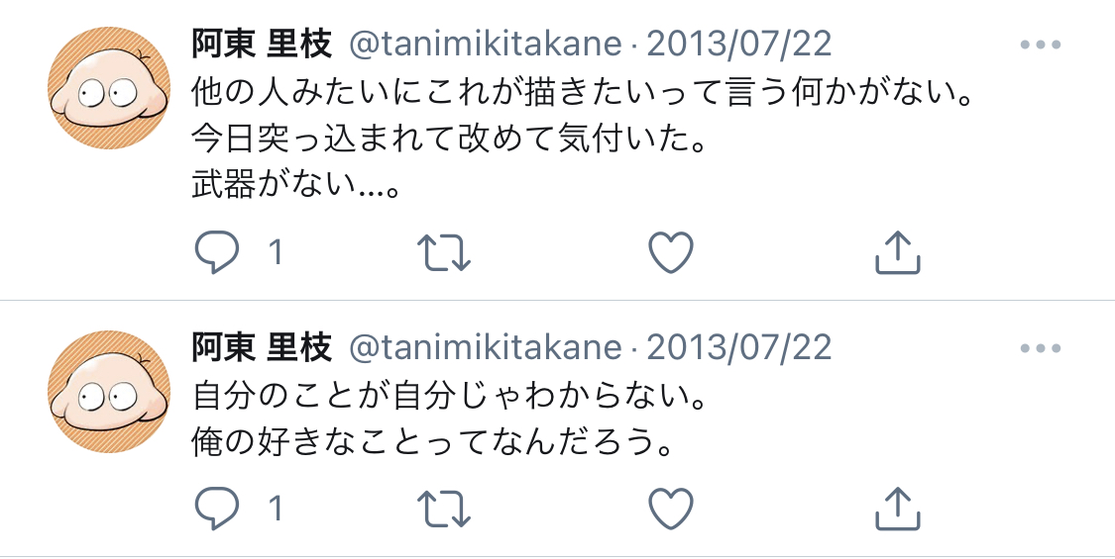Open @tanimikitakane handle on the second tweet

[x=486, y=347]
